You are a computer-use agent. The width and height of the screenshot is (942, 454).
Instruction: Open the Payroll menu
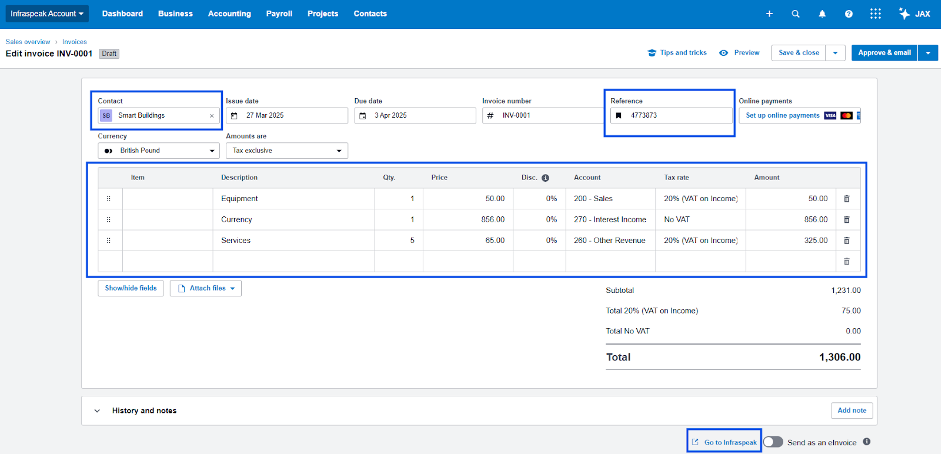pyautogui.click(x=279, y=14)
